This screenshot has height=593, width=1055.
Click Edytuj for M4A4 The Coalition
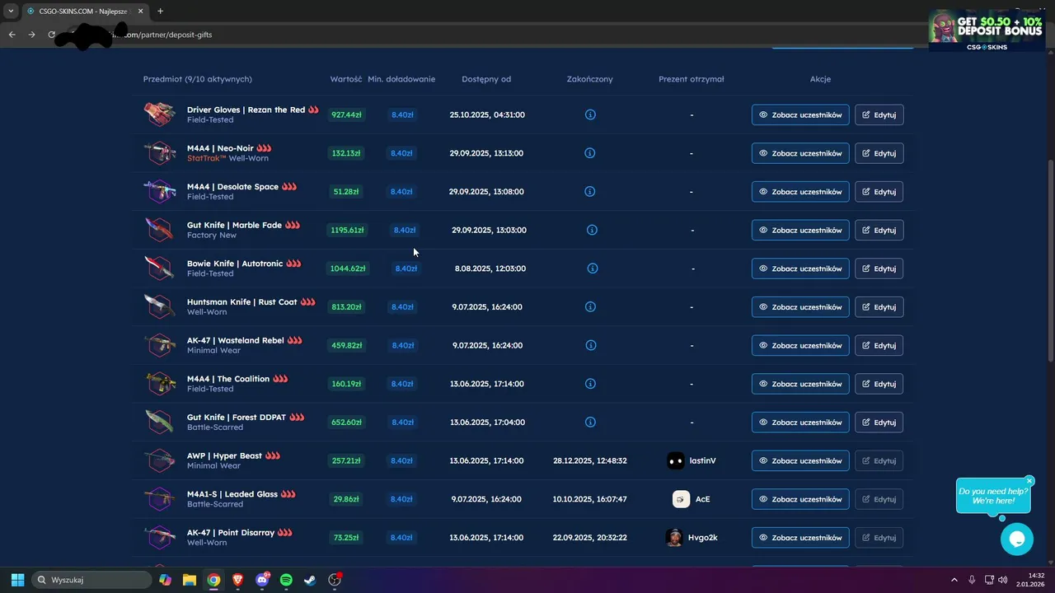pos(879,384)
